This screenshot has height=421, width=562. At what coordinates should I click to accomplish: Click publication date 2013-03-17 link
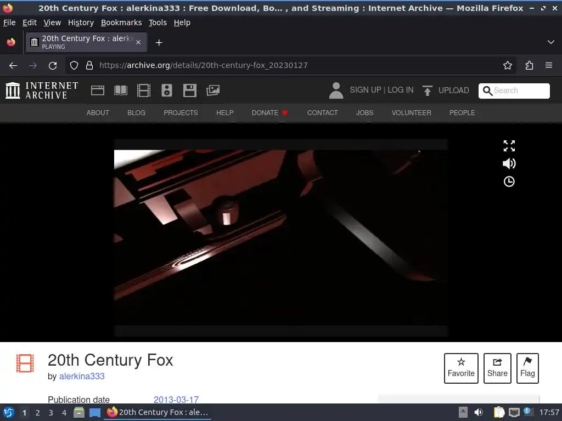click(176, 400)
